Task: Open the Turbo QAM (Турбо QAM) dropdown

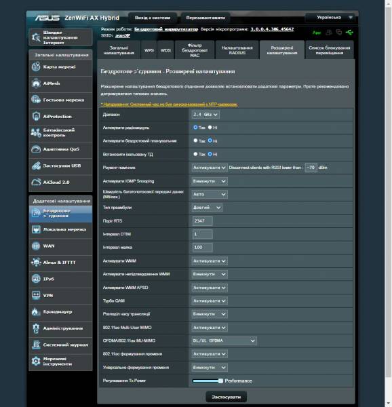Action: click(x=210, y=301)
